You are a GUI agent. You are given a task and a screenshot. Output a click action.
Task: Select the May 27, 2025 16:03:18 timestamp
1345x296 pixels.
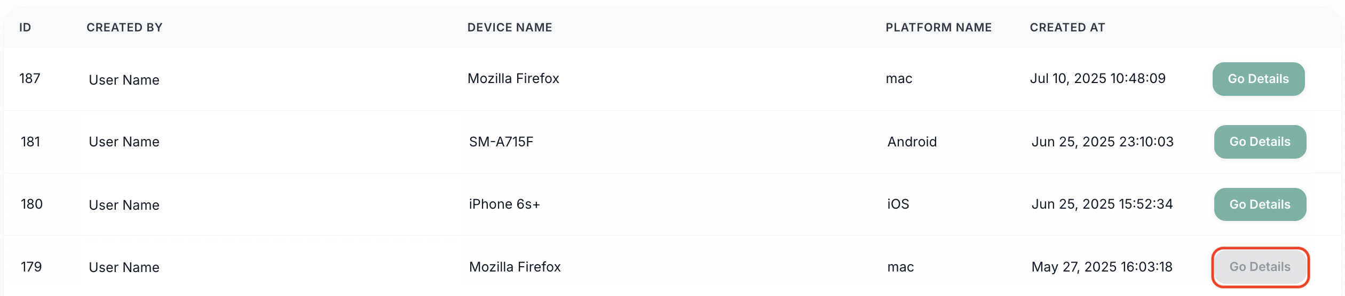(x=1102, y=267)
